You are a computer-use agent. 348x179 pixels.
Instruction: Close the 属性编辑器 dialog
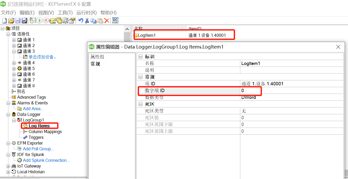coord(338,47)
